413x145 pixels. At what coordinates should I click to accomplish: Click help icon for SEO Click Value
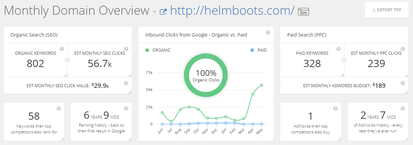click(126, 83)
